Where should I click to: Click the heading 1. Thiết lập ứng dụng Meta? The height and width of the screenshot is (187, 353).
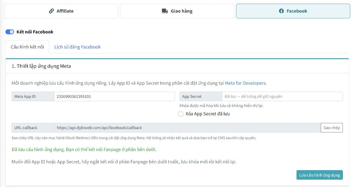41,66
